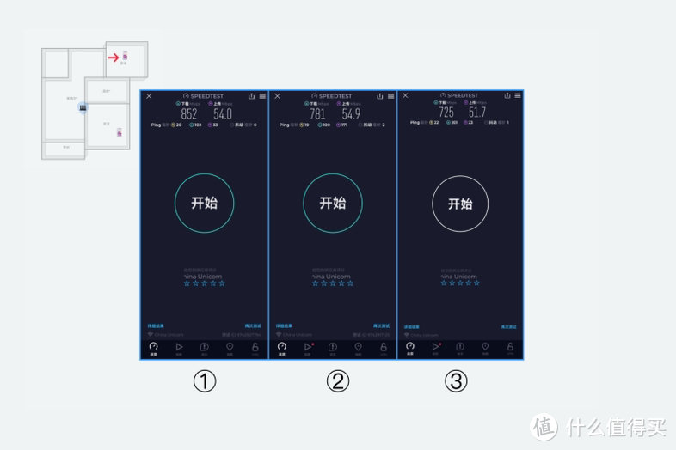This screenshot has height=450, width=676.
Task: Open VPN lock tab on 781 Mbps screen
Action: pyautogui.click(x=384, y=349)
